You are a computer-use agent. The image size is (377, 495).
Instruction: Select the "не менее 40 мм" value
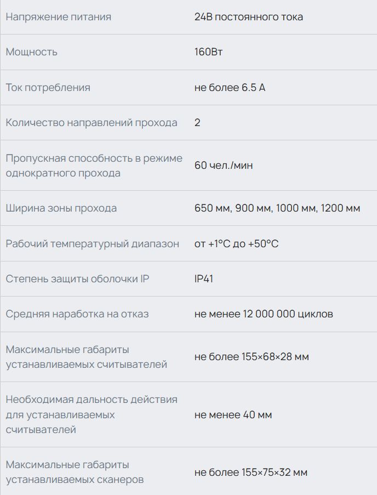tap(233, 415)
